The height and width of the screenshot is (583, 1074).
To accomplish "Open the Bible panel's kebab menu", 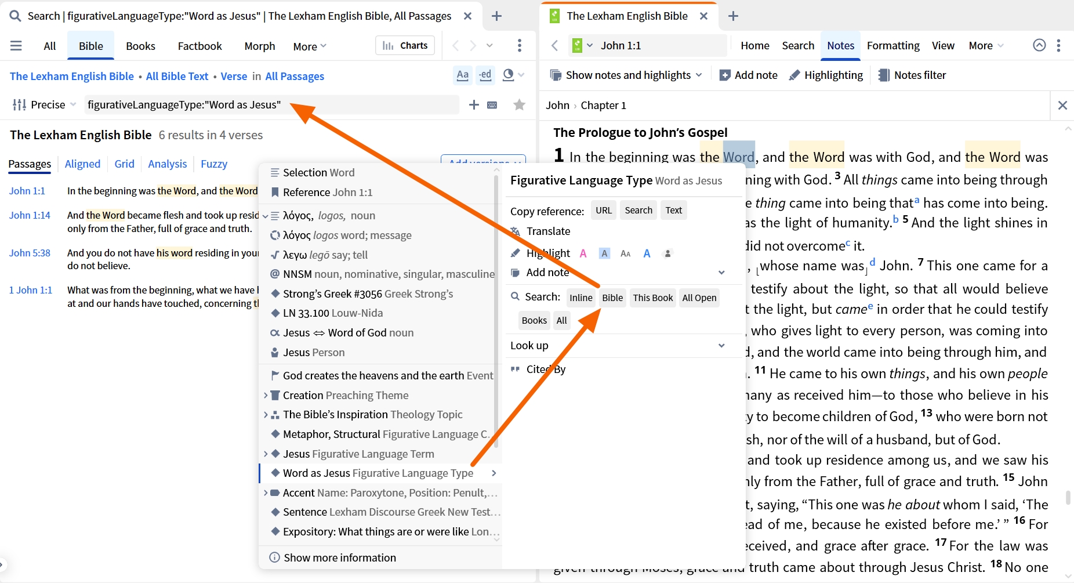I will pyautogui.click(x=1058, y=45).
